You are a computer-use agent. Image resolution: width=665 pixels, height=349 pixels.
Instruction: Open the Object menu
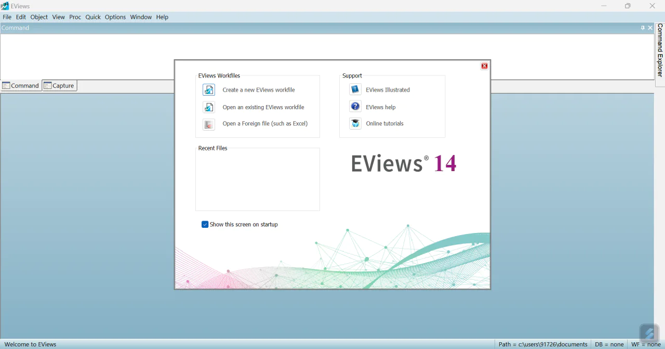tap(39, 17)
